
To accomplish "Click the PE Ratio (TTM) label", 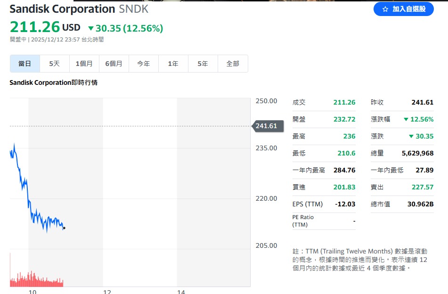I will pos(303,221).
